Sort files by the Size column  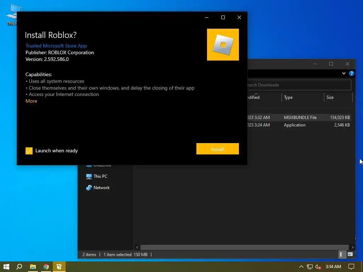[x=338, y=97]
